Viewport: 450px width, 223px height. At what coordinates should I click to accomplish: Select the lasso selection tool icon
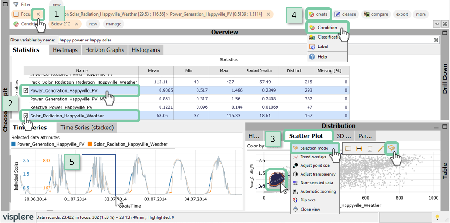click(x=391, y=148)
